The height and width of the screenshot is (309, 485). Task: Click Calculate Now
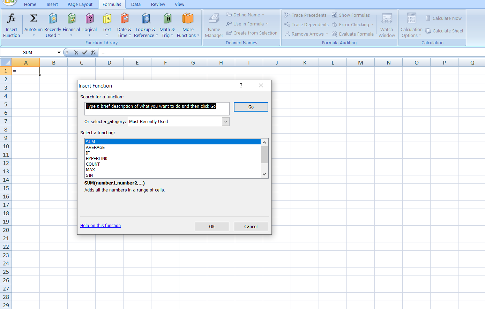click(443, 18)
